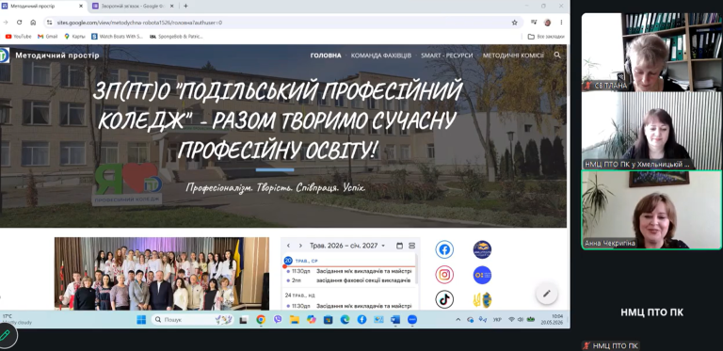The image size is (723, 351).
Task: Open the Instagram social link icon
Action: (444, 275)
